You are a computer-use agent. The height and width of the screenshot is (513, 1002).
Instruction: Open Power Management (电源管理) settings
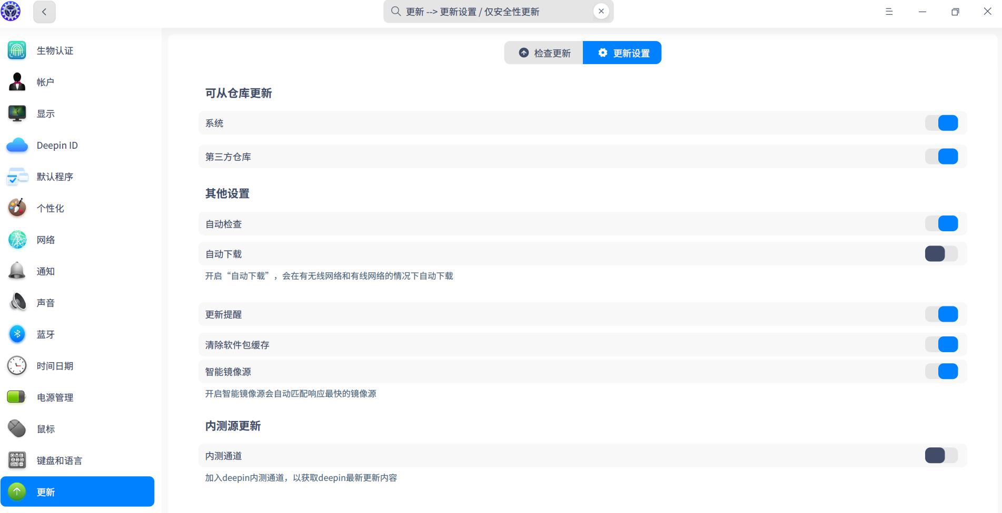click(x=55, y=397)
